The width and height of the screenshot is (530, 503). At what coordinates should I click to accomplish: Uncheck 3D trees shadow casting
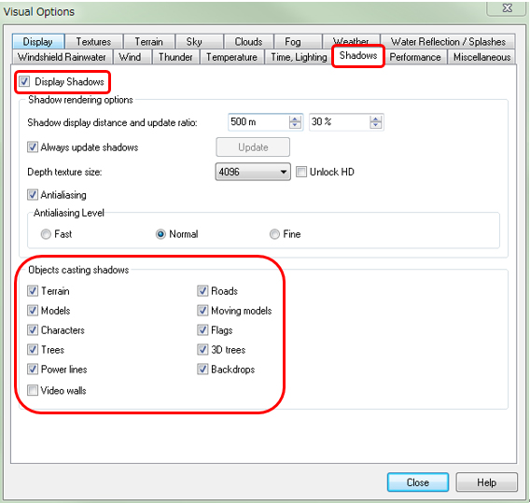point(202,349)
